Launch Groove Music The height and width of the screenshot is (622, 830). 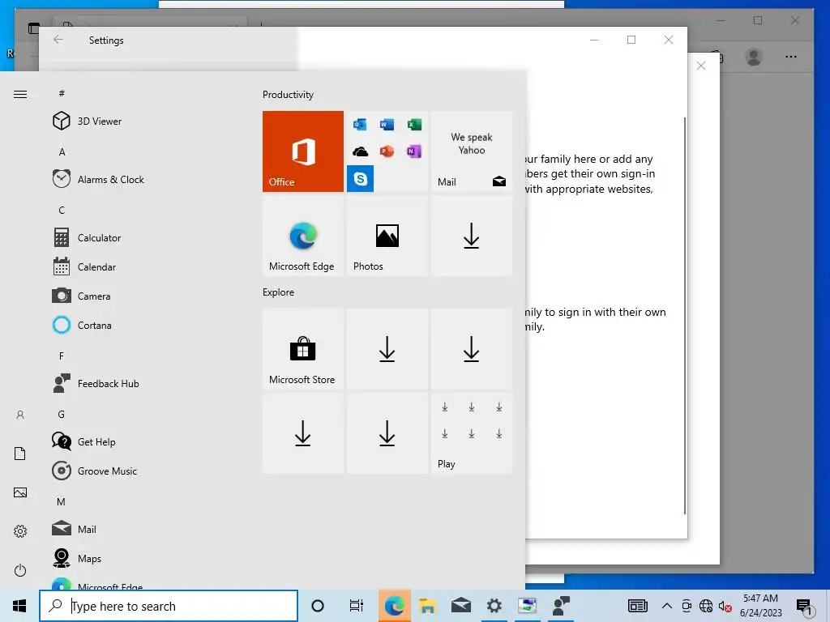pyautogui.click(x=141, y=471)
